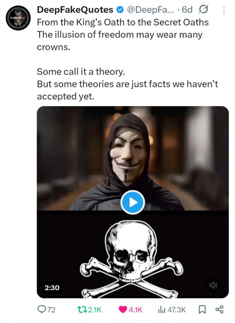Screen dimensions: 235x323
Task: Unmute the video using the speaker icon
Action: (x=213, y=285)
